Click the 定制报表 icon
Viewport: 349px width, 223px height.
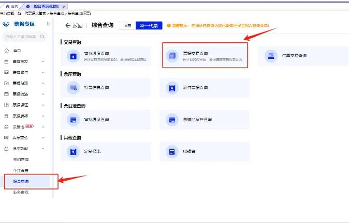pyautogui.click(x=73, y=151)
